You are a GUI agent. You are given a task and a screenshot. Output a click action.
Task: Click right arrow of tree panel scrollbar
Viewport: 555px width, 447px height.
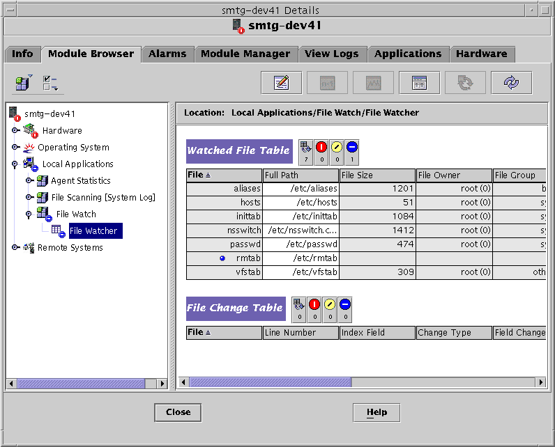tap(162, 384)
